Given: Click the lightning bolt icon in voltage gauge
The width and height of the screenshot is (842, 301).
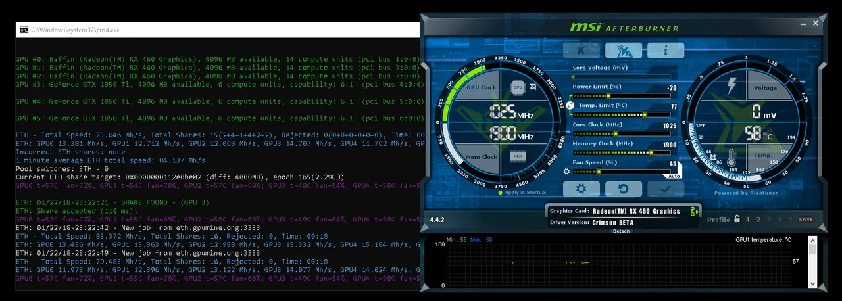Looking at the screenshot, I should (x=732, y=86).
